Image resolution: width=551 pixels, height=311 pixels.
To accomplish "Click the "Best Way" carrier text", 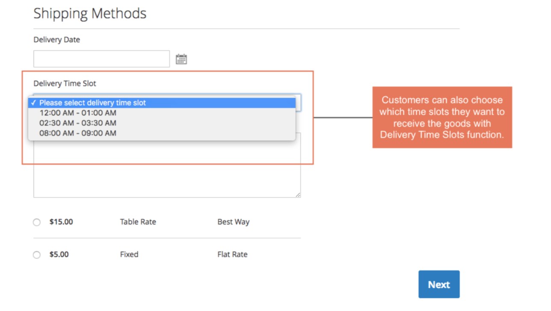I will coord(233,222).
